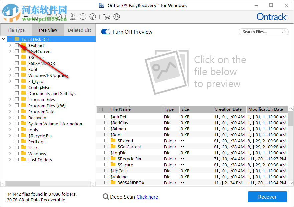The width and height of the screenshot is (294, 207).
Task: Click the search magnifier icon
Action: [x=283, y=32]
